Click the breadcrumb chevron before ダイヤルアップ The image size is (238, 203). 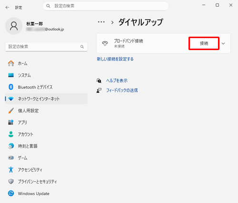pyautogui.click(x=112, y=22)
